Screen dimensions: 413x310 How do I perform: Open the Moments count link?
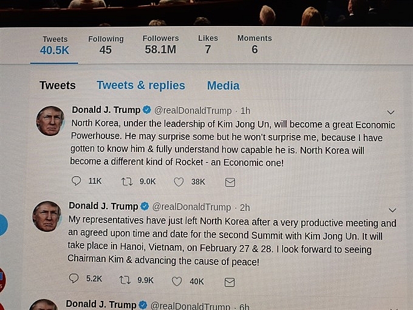pyautogui.click(x=254, y=44)
